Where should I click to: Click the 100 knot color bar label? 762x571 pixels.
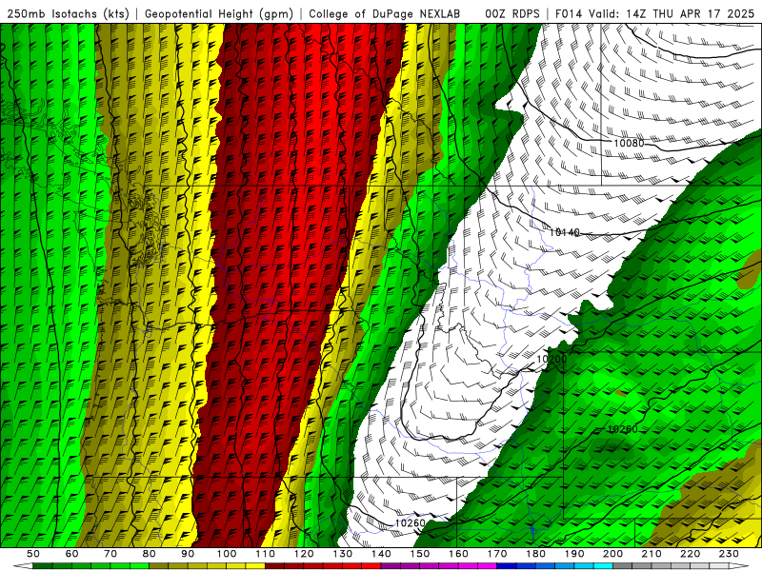(227, 554)
